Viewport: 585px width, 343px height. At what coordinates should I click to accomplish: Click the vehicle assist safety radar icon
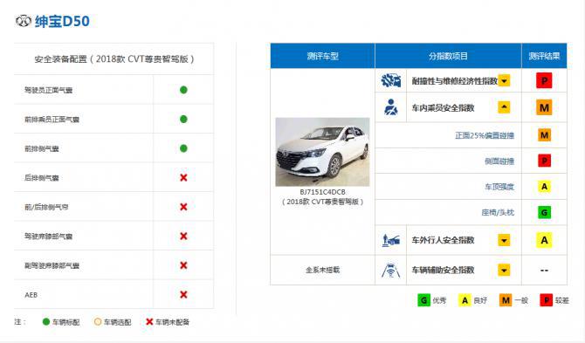390,271
